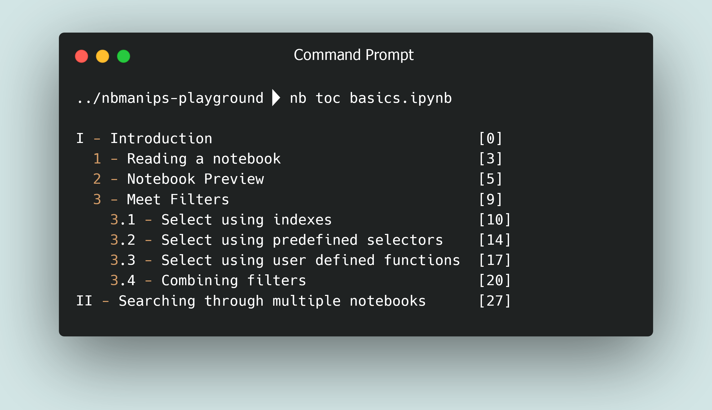Screen dimensions: 712x410
Task: Select the 'Reading a notebook' entry
Action: click(x=204, y=159)
